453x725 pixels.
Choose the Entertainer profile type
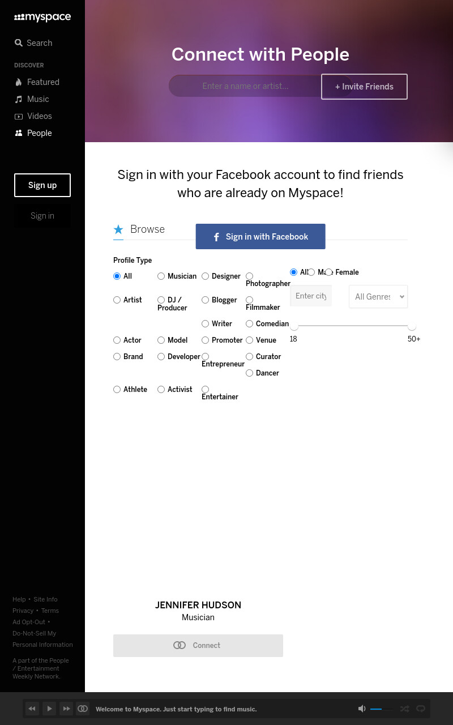tap(206, 390)
